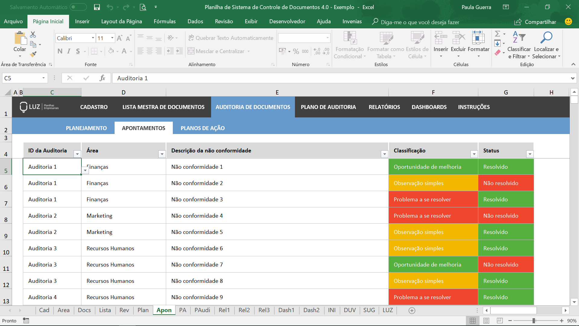579x326 pixels.
Task: Click the AutoSum sigma icon
Action: click(x=498, y=34)
